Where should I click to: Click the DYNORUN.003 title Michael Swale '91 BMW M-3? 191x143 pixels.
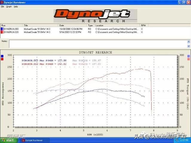(37, 29)
